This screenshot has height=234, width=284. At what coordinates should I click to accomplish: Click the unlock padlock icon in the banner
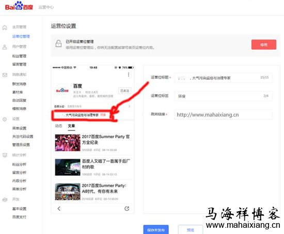click(x=58, y=43)
